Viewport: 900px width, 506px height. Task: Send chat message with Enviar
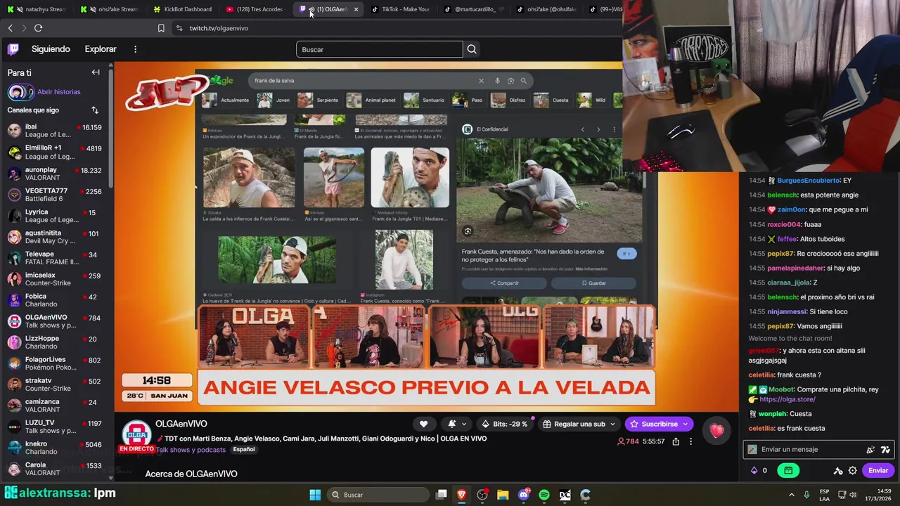878,470
